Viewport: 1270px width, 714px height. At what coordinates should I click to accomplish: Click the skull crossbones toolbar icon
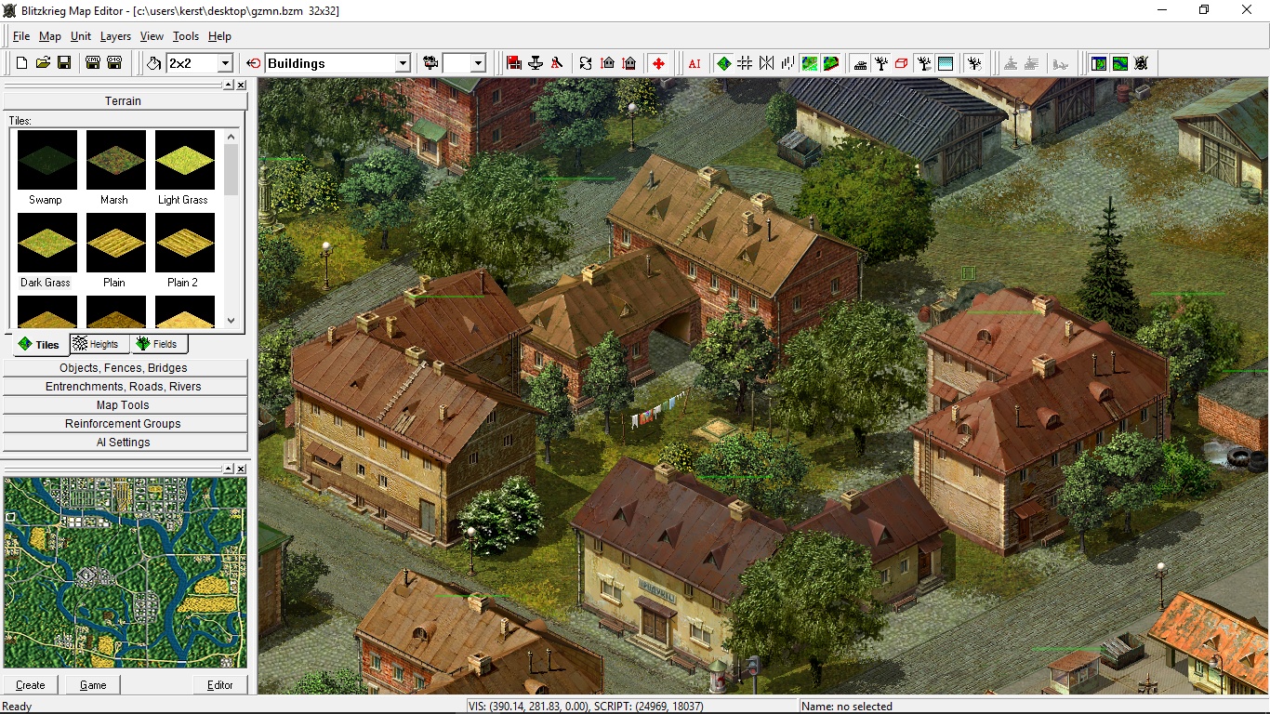click(x=1142, y=63)
